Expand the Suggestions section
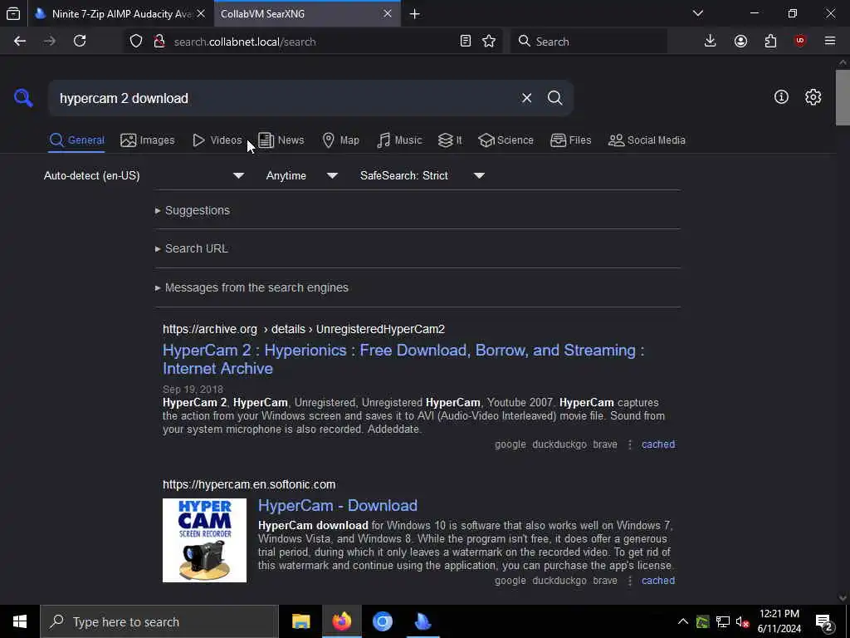Image resolution: width=850 pixels, height=638 pixels. point(193,210)
